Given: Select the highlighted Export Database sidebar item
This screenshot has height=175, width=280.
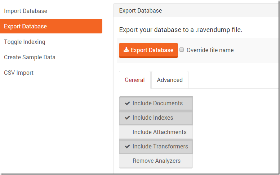Looking at the screenshot, I should 26,27.
